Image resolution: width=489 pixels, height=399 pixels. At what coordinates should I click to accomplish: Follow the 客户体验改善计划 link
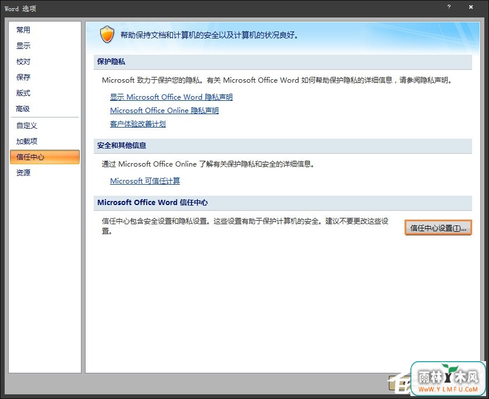click(138, 124)
